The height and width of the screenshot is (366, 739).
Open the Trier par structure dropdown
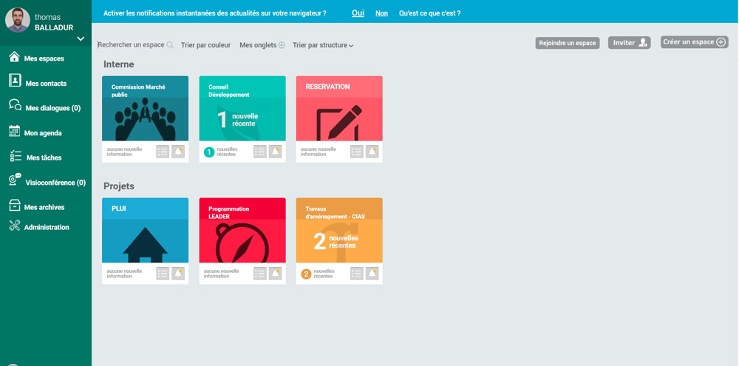pos(323,45)
